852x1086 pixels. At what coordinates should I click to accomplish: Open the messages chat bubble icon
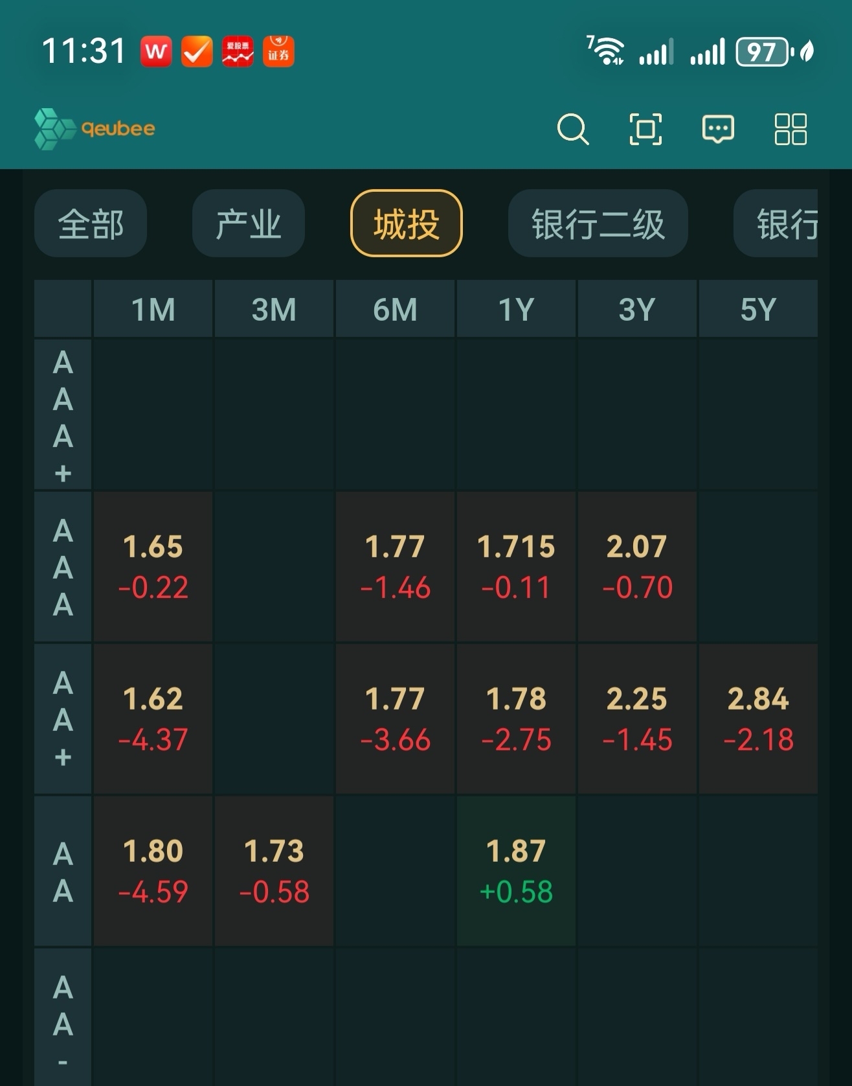click(x=718, y=129)
